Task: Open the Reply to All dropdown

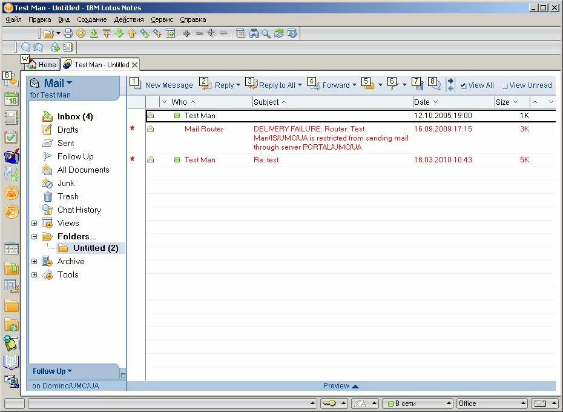Action: pyautogui.click(x=300, y=85)
